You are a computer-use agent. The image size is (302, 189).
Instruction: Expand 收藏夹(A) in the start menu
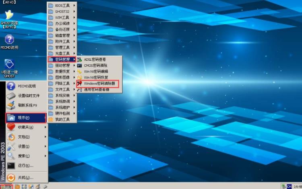[x=27, y=127]
